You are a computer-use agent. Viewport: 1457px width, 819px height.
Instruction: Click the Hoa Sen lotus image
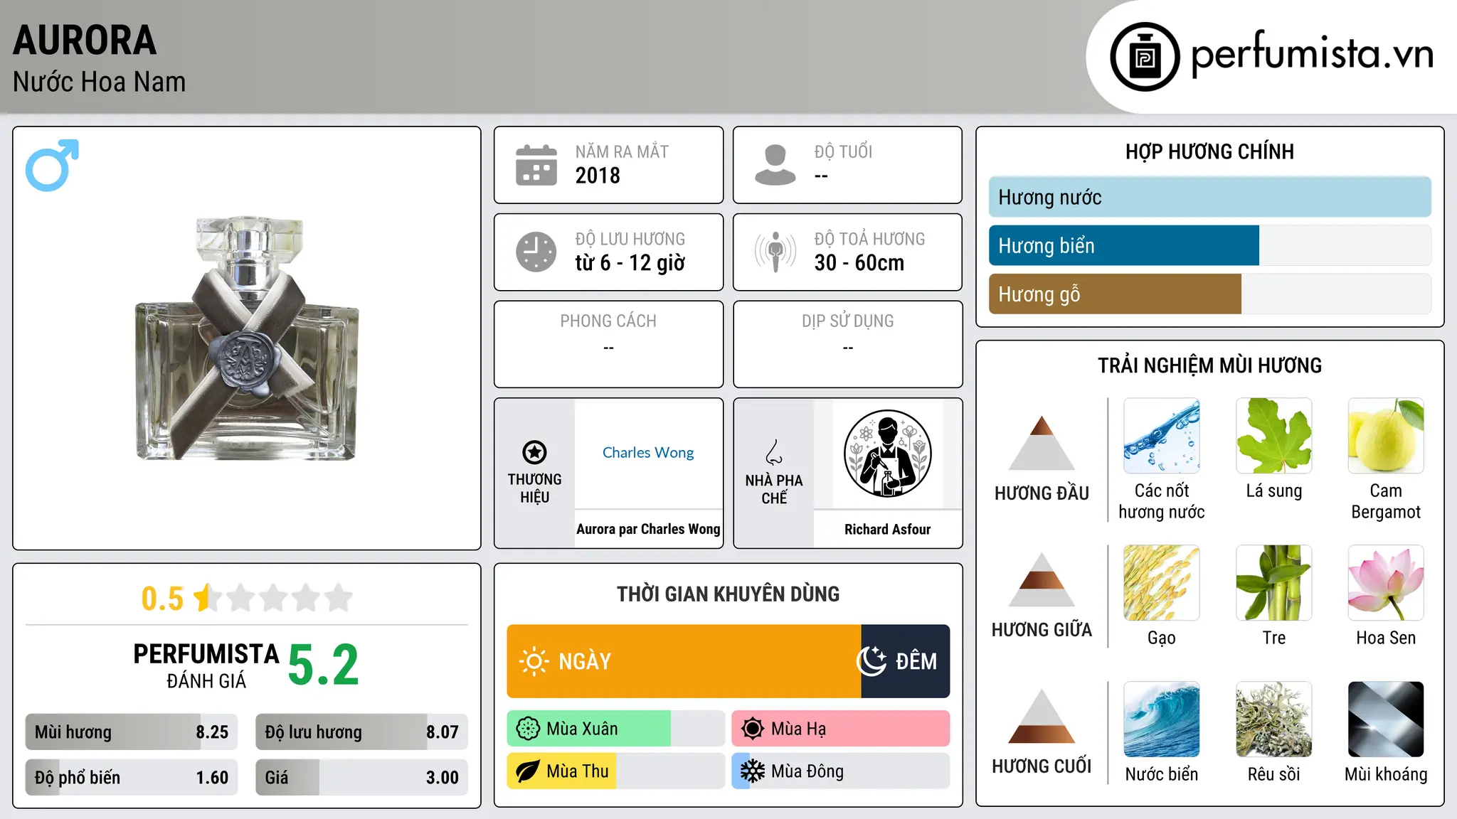tap(1386, 583)
